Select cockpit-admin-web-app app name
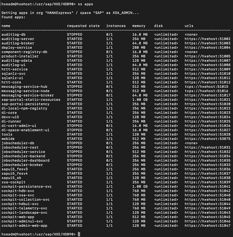The width and height of the screenshot is (233, 237). click(24, 226)
